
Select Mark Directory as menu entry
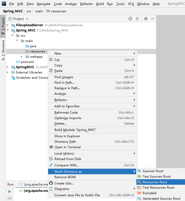[x=92, y=171]
